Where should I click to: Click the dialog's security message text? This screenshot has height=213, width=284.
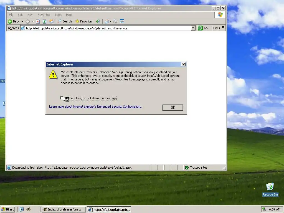(120, 78)
